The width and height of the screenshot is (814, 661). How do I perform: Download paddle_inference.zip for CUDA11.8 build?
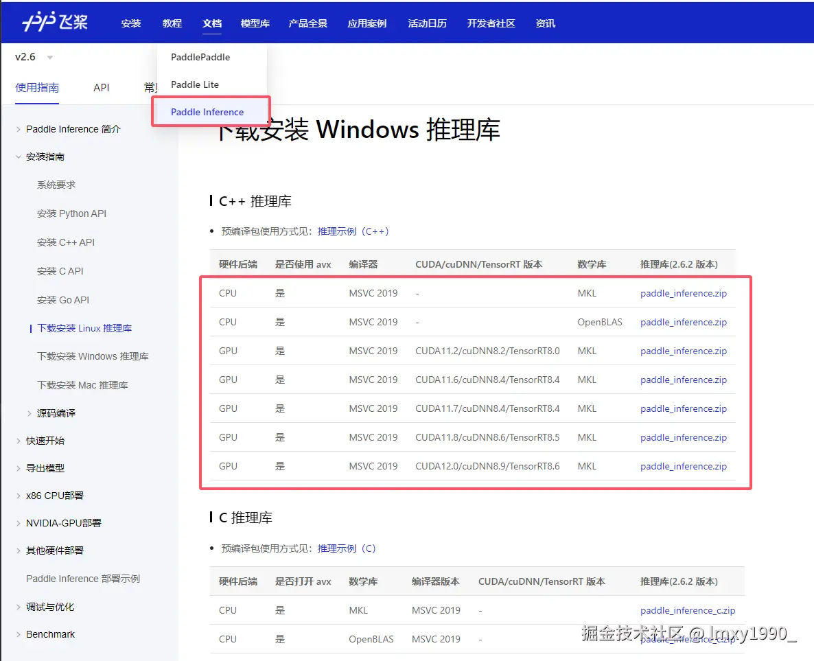click(683, 438)
